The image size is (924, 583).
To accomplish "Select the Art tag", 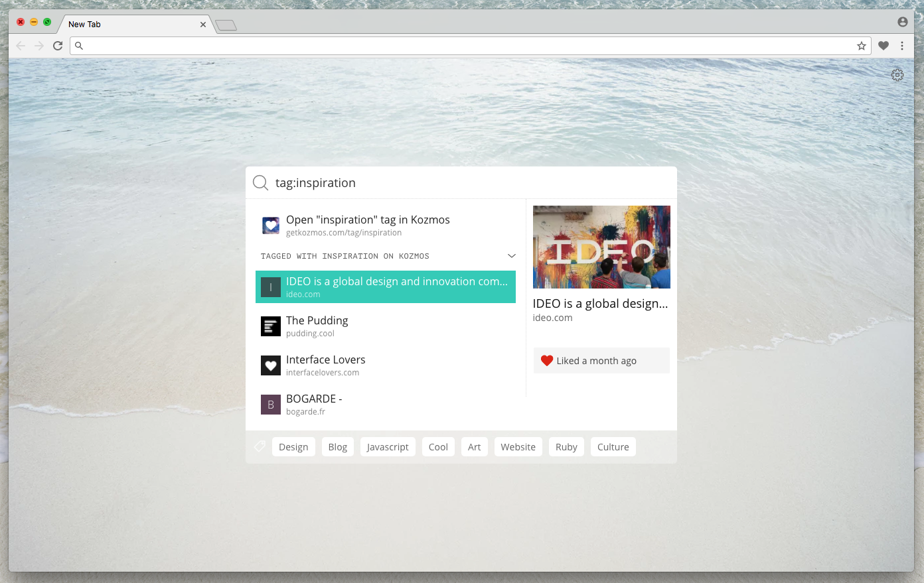I will tap(474, 447).
